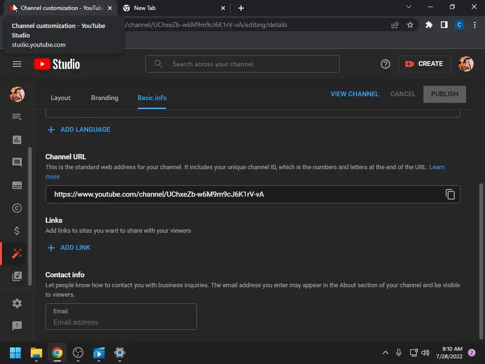Open the hamburger navigation menu
485x364 pixels.
17,64
